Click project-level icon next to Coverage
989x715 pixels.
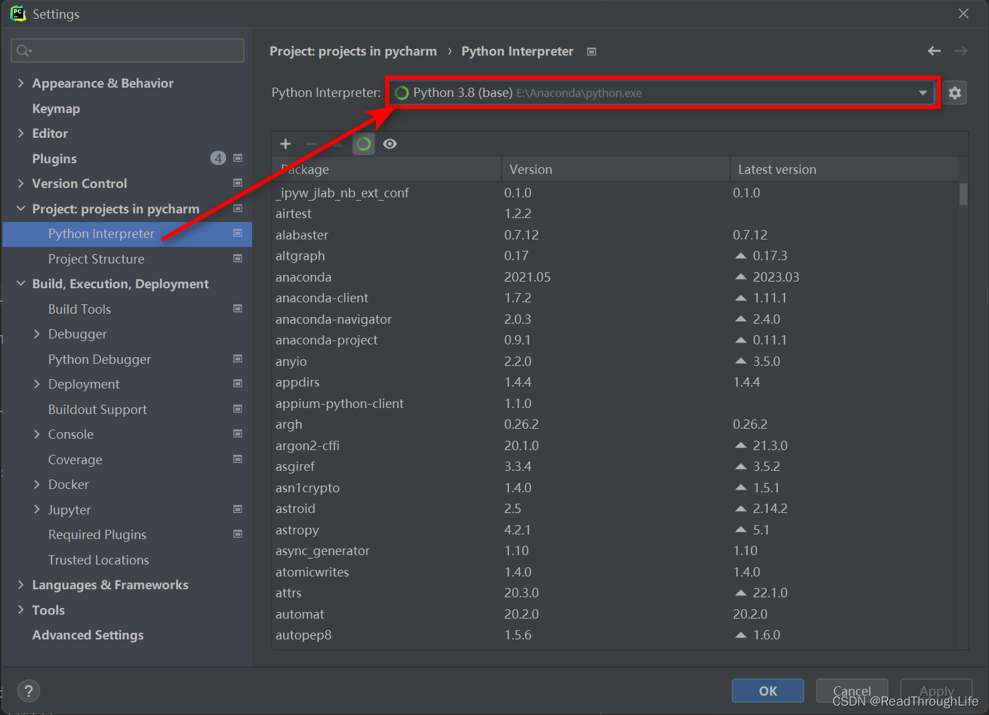(237, 459)
